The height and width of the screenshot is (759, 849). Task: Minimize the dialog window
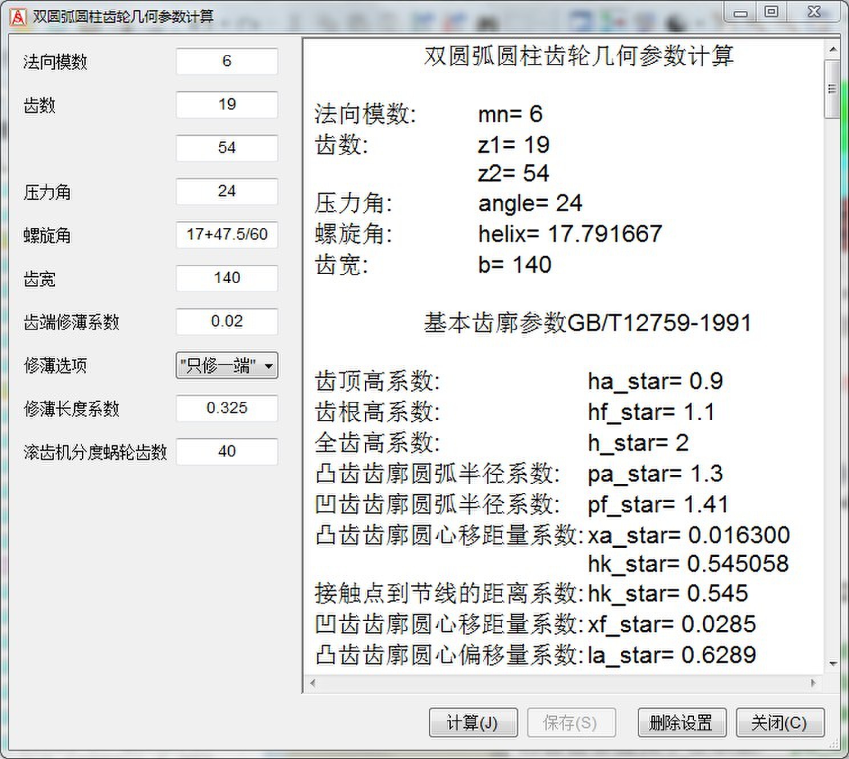click(x=741, y=13)
